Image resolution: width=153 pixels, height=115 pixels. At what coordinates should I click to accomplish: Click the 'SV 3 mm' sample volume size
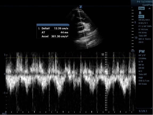coord(143,84)
